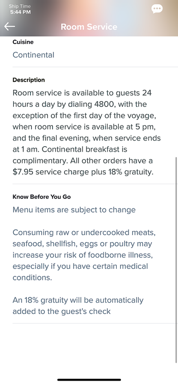Click the $7.95 service charge line
The height and width of the screenshot is (384, 178).
point(83,172)
